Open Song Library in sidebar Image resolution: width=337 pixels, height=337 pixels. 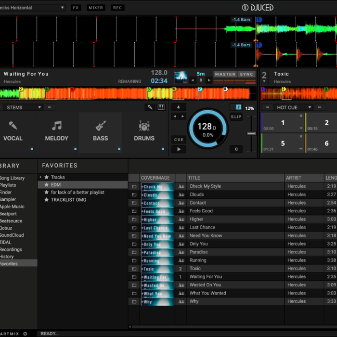click(12, 178)
